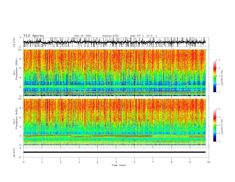The height and width of the screenshot is (182, 235).
Task: Click time axis tick label "9"
Action: [190, 162]
